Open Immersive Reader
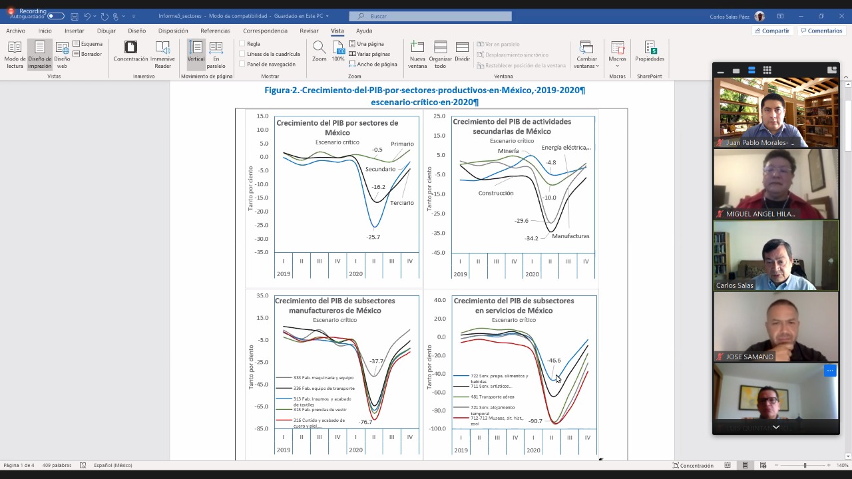The image size is (852, 479). point(162,55)
